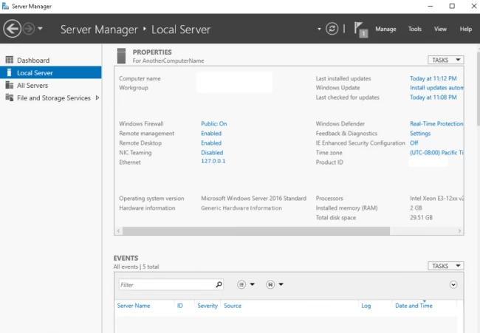Open Events TASKS dropdown

(446, 266)
